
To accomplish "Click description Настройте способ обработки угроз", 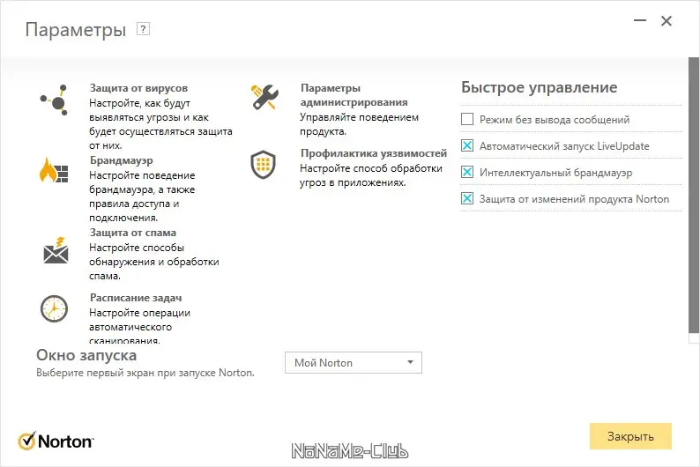I will point(370,175).
